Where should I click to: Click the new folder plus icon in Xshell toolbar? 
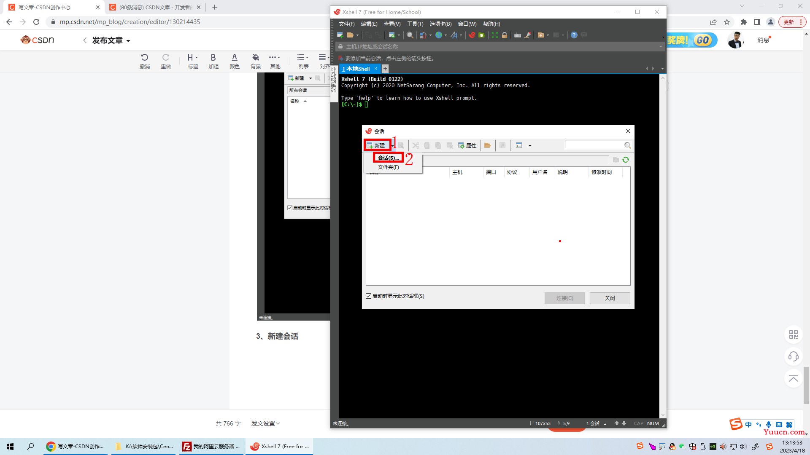[x=541, y=35]
